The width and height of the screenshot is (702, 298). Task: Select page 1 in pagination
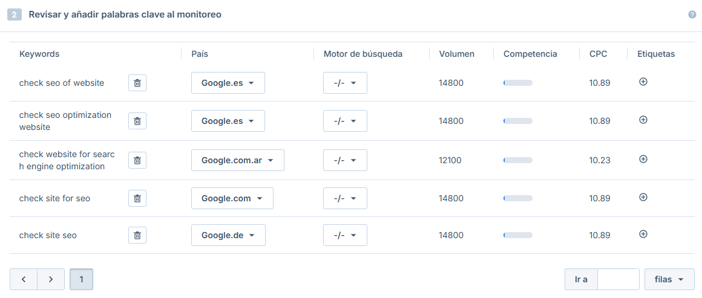(x=82, y=279)
